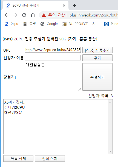Image resolution: width=118 pixels, height=167 pixels.
Task: Open the DJJ PROJECT bookmark
Action: coord(80,24)
